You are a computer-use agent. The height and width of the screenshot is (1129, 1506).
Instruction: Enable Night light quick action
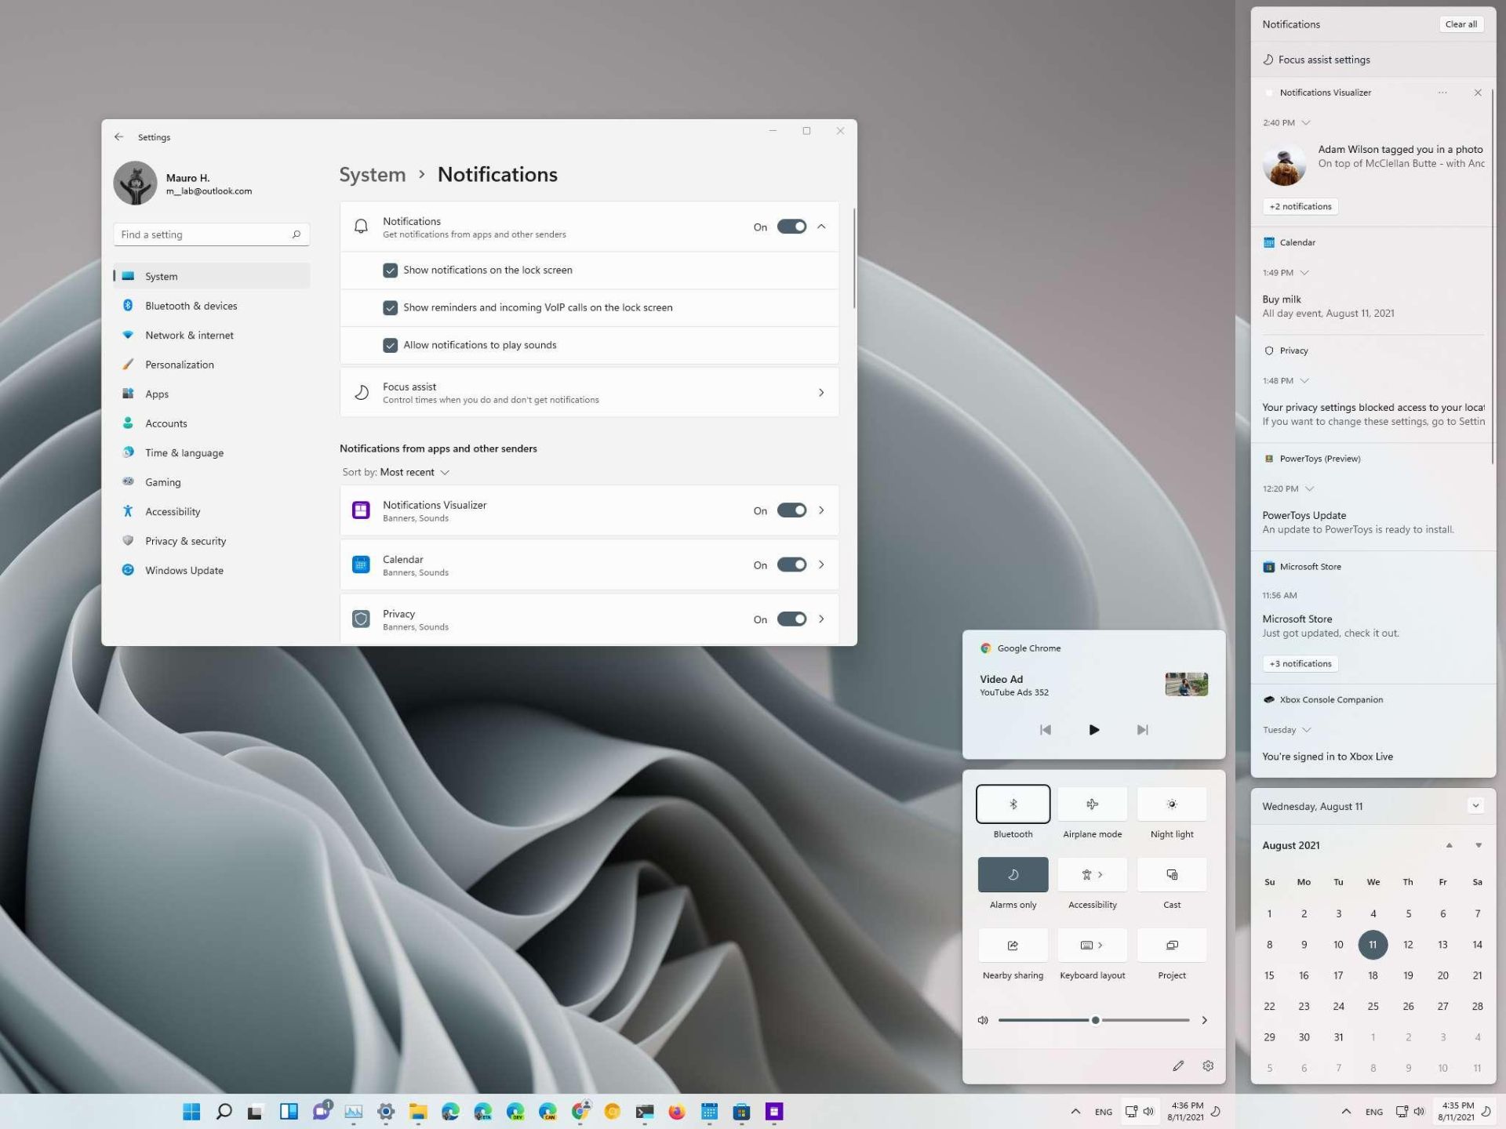tap(1170, 804)
